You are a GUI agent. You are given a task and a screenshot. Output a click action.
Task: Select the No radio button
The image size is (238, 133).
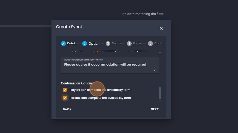coord(74,50)
